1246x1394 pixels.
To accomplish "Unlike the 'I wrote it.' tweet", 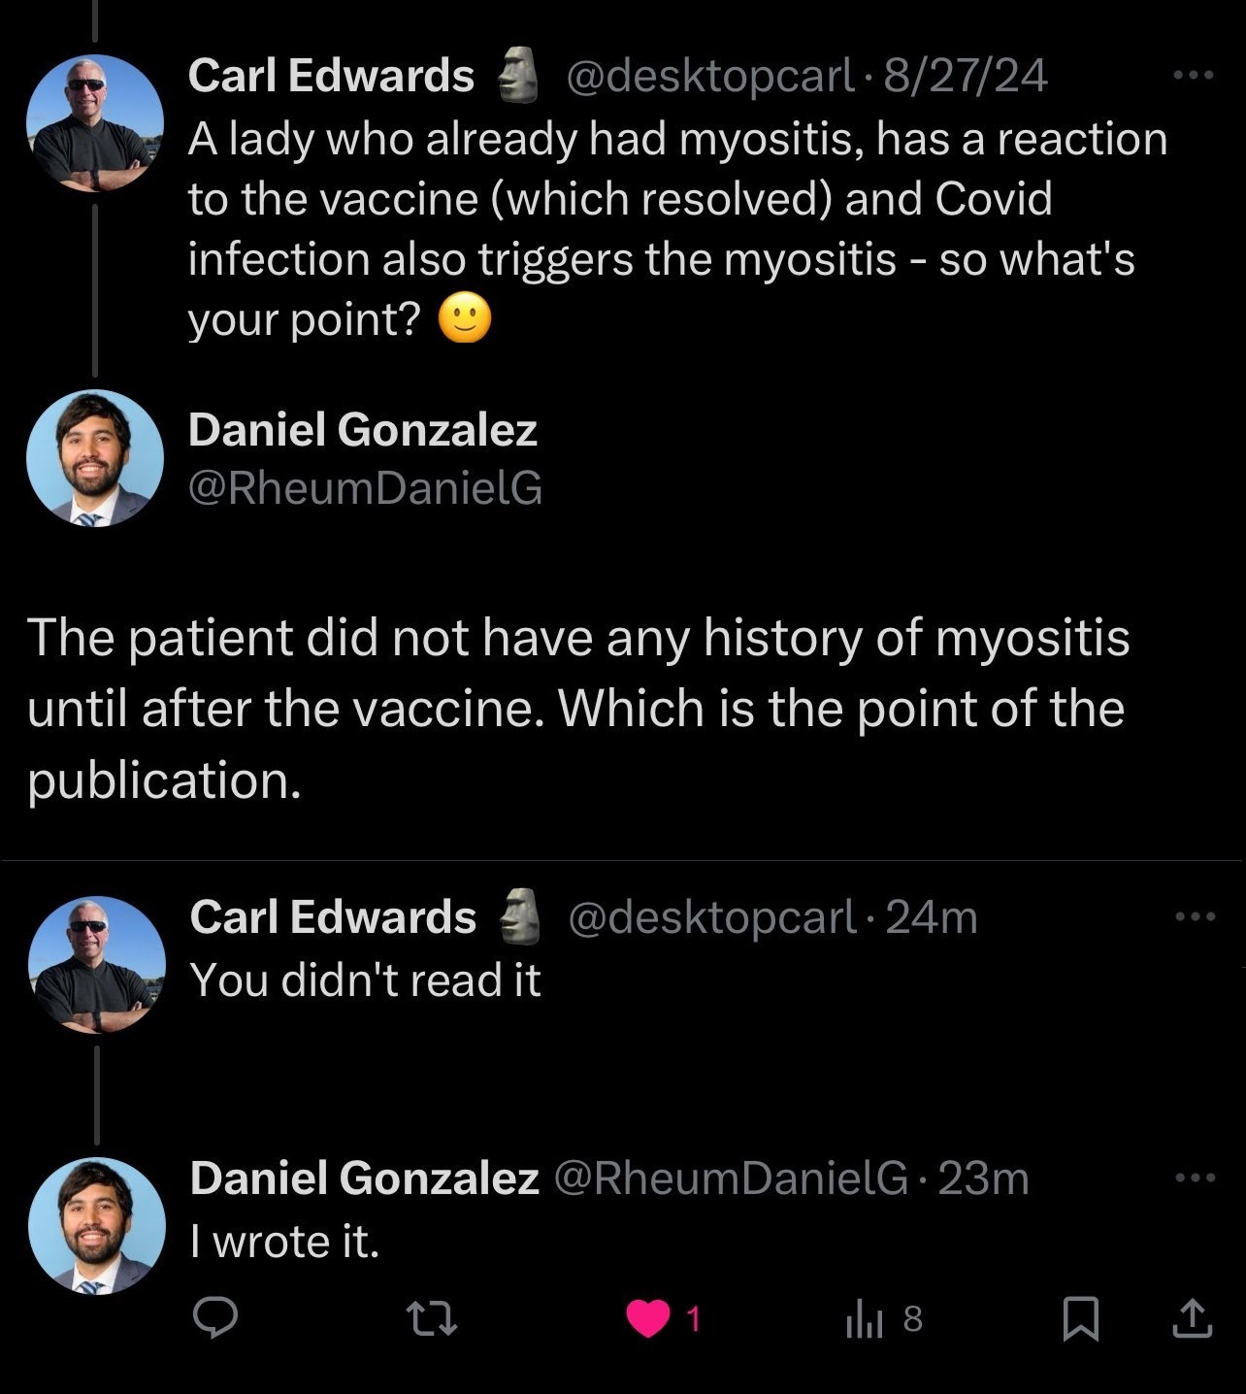I will click(649, 1318).
